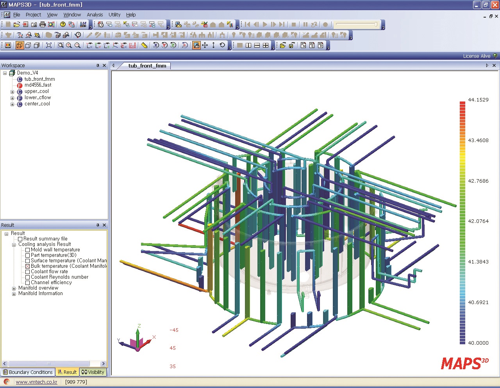Pin the Result panel

pyautogui.click(x=98, y=225)
